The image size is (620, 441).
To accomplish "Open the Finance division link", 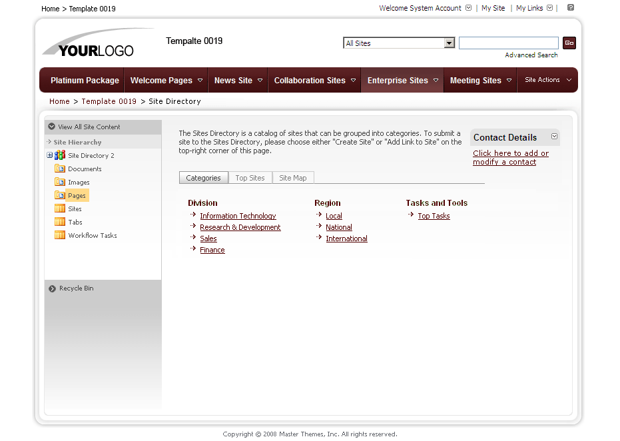I will (x=212, y=249).
